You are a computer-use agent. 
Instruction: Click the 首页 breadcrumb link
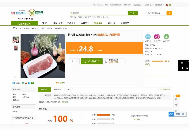16,28
